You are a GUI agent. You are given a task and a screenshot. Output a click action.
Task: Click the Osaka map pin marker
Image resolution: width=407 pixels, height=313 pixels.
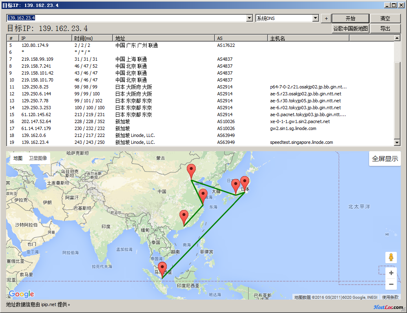click(x=235, y=186)
